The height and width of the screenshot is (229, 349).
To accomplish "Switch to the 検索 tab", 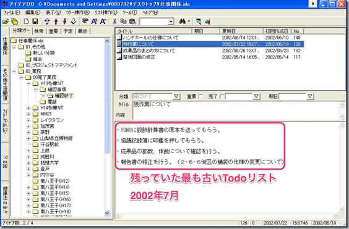I will 39,31.
